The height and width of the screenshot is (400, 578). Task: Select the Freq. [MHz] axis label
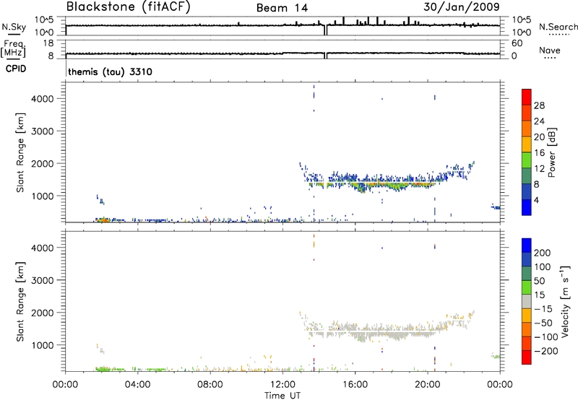(x=13, y=48)
